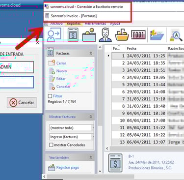Open the invoices toolbar icon with dollar sign
The width and height of the screenshot is (184, 180).
73,34
